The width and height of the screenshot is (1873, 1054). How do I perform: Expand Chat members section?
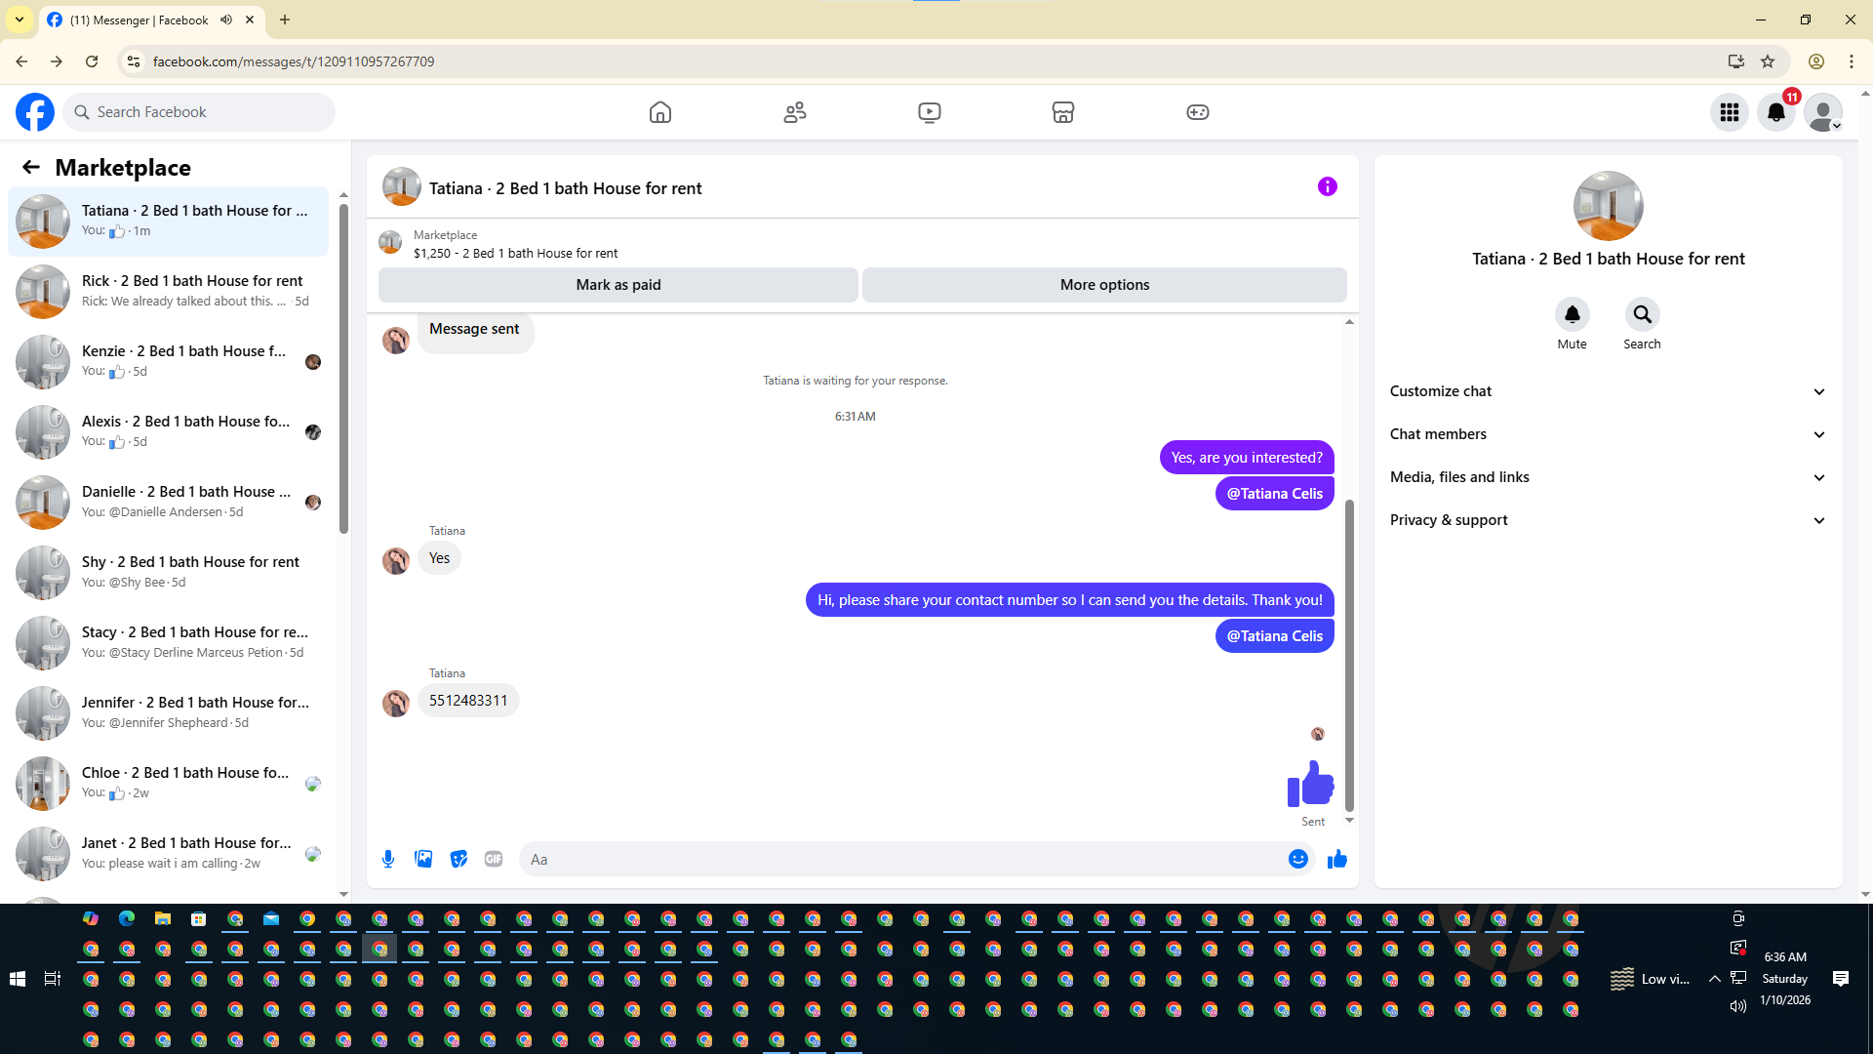click(x=1608, y=434)
